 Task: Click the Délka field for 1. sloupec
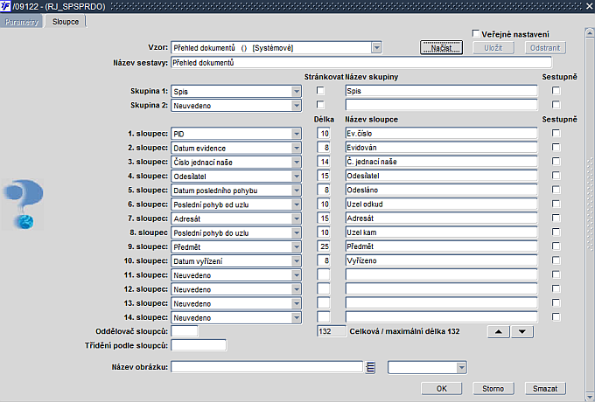pyautogui.click(x=323, y=133)
